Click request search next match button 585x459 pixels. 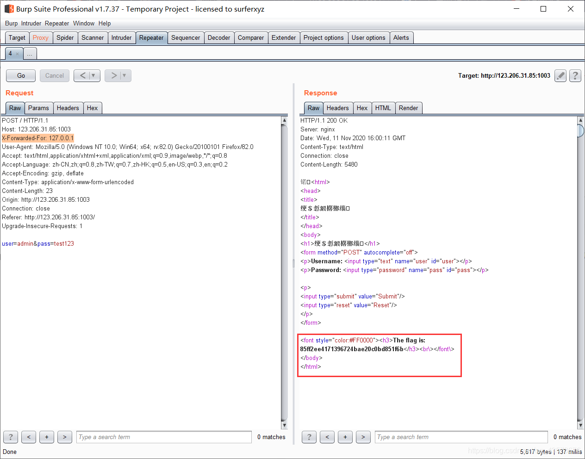(65, 437)
